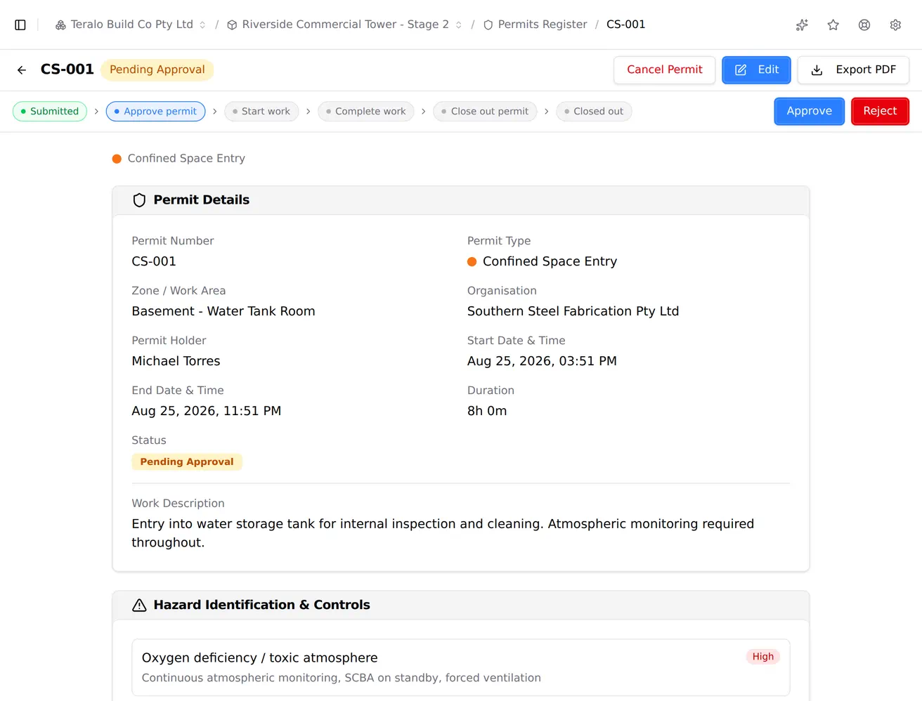Screen dimensions: 922x701
Task: Click Southern Steel Fabrication Pty Ltd
Action: pyautogui.click(x=573, y=311)
